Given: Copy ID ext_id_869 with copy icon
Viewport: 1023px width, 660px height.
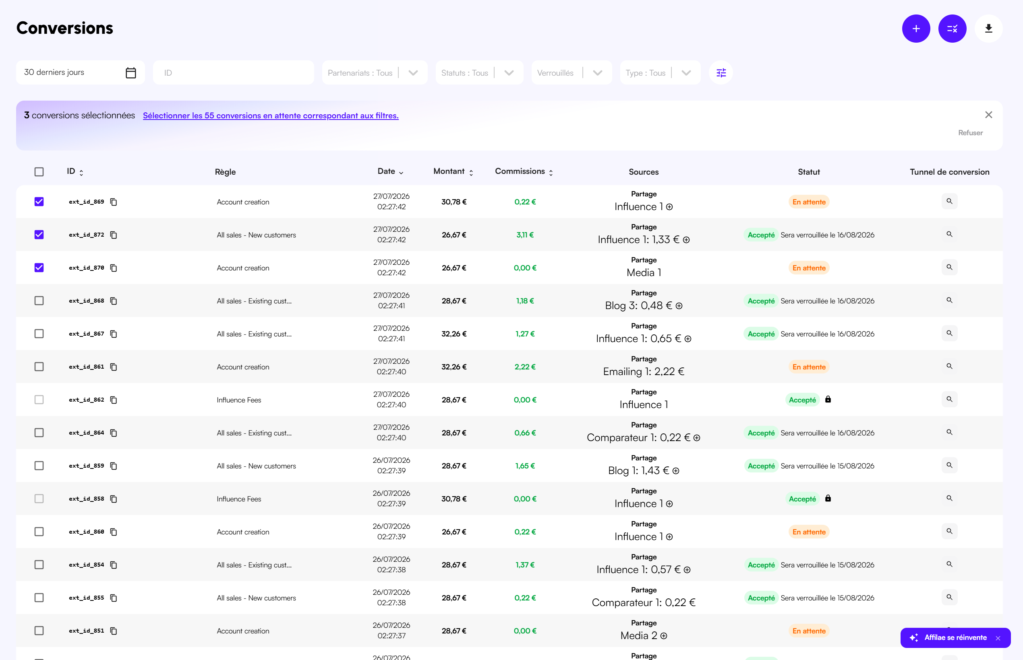Looking at the screenshot, I should [x=114, y=202].
